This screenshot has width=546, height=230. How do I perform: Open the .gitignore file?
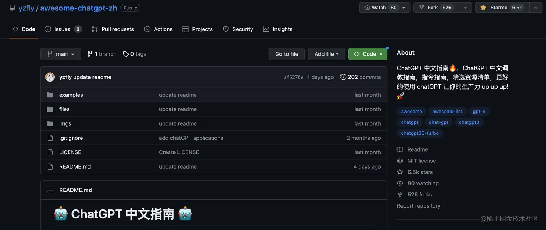(71, 138)
